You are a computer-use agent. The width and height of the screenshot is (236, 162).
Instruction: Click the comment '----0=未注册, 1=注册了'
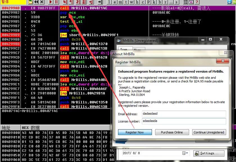[177, 22]
